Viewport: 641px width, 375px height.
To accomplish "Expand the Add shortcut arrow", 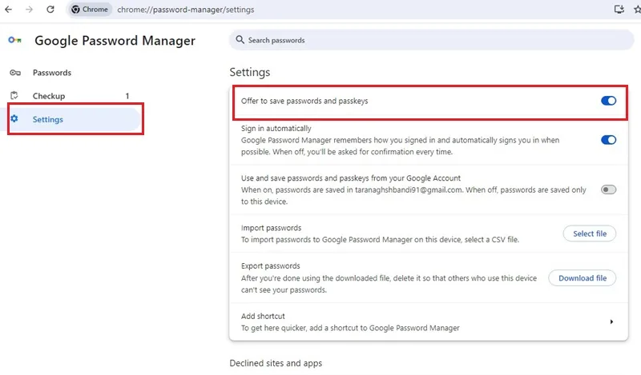I will [x=611, y=322].
